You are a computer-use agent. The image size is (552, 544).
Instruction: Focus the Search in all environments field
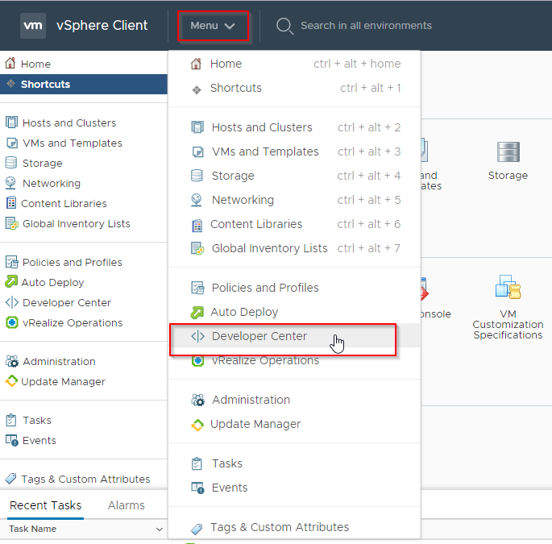pyautogui.click(x=366, y=26)
